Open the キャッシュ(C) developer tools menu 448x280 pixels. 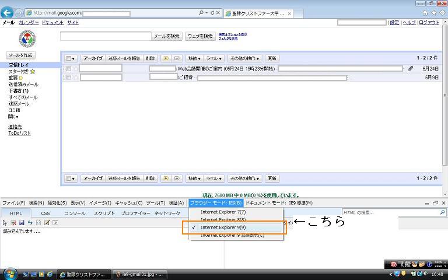click(128, 203)
